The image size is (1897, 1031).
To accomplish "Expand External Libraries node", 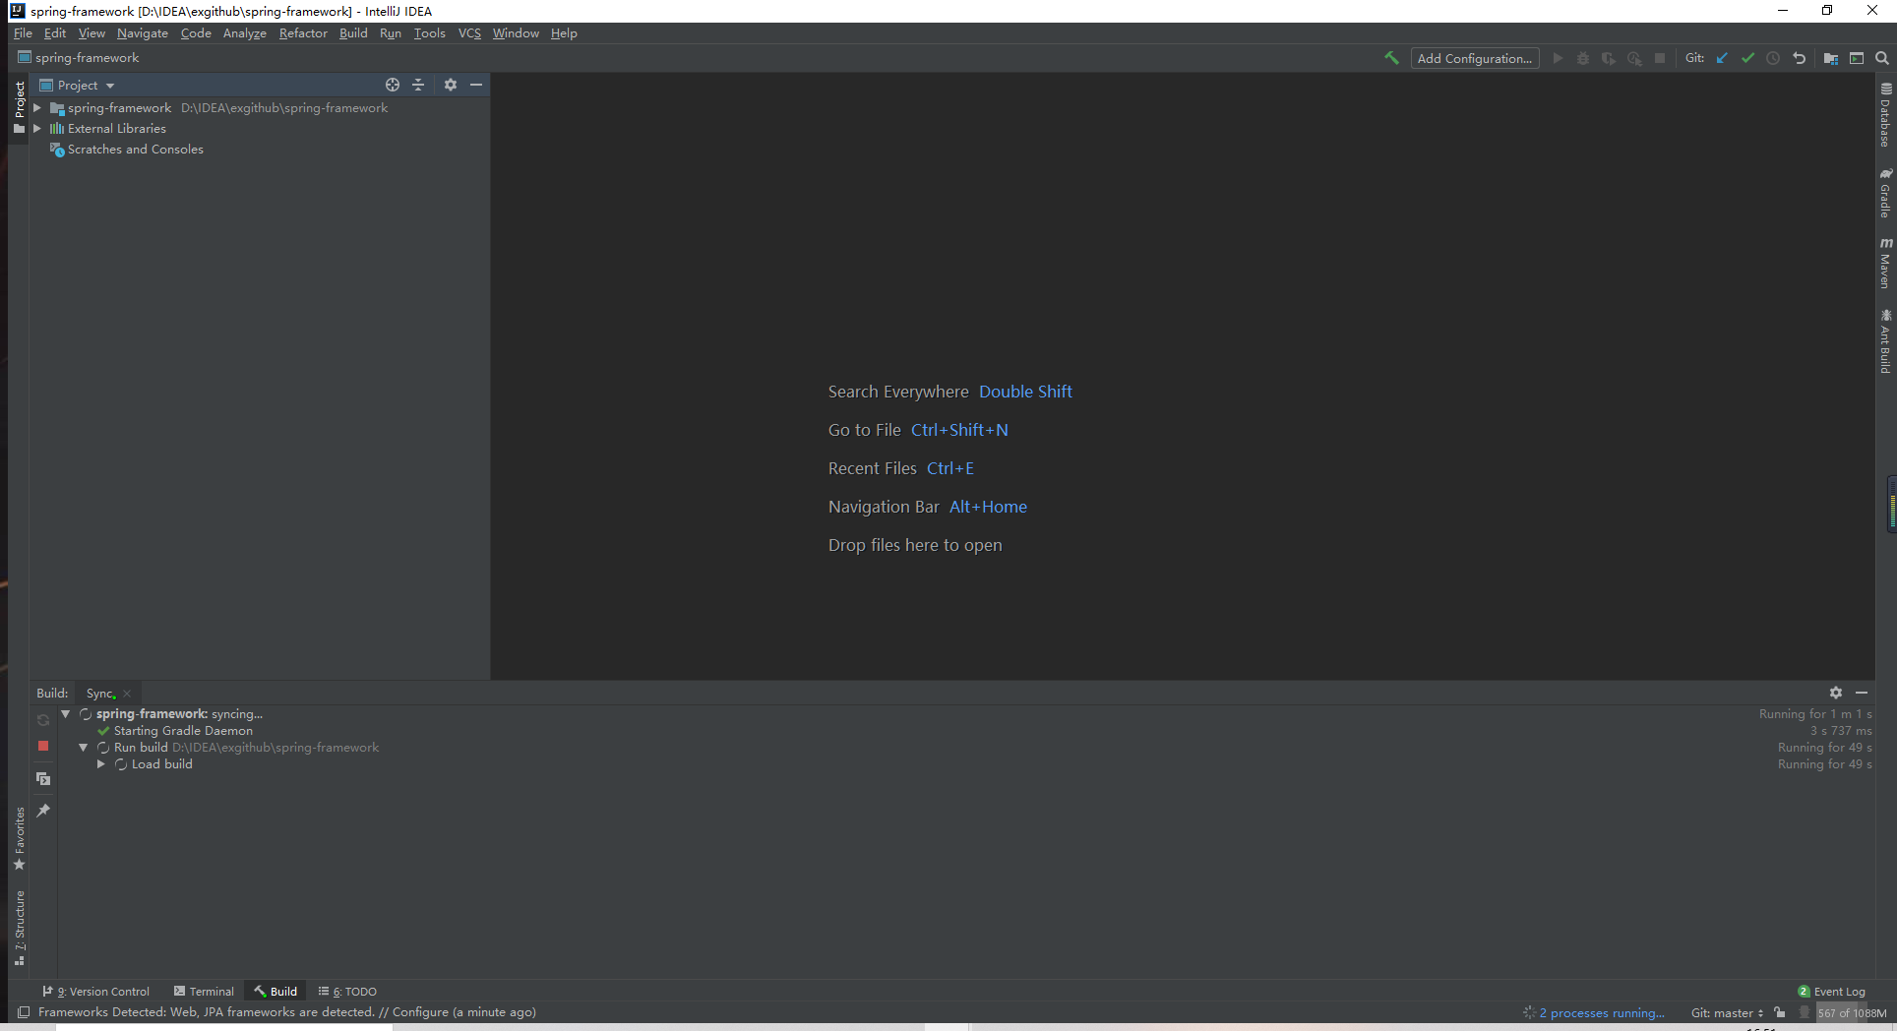I will coord(37,129).
